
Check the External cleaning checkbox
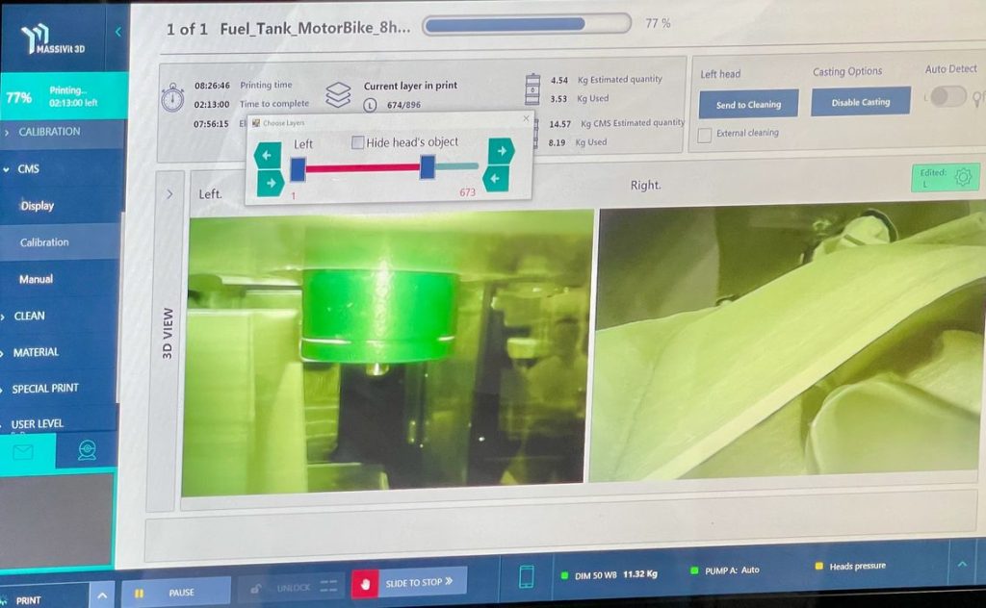tap(704, 135)
